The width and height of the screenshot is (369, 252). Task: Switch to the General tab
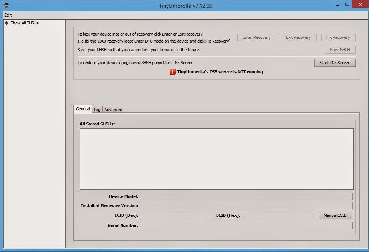pyautogui.click(x=83, y=109)
